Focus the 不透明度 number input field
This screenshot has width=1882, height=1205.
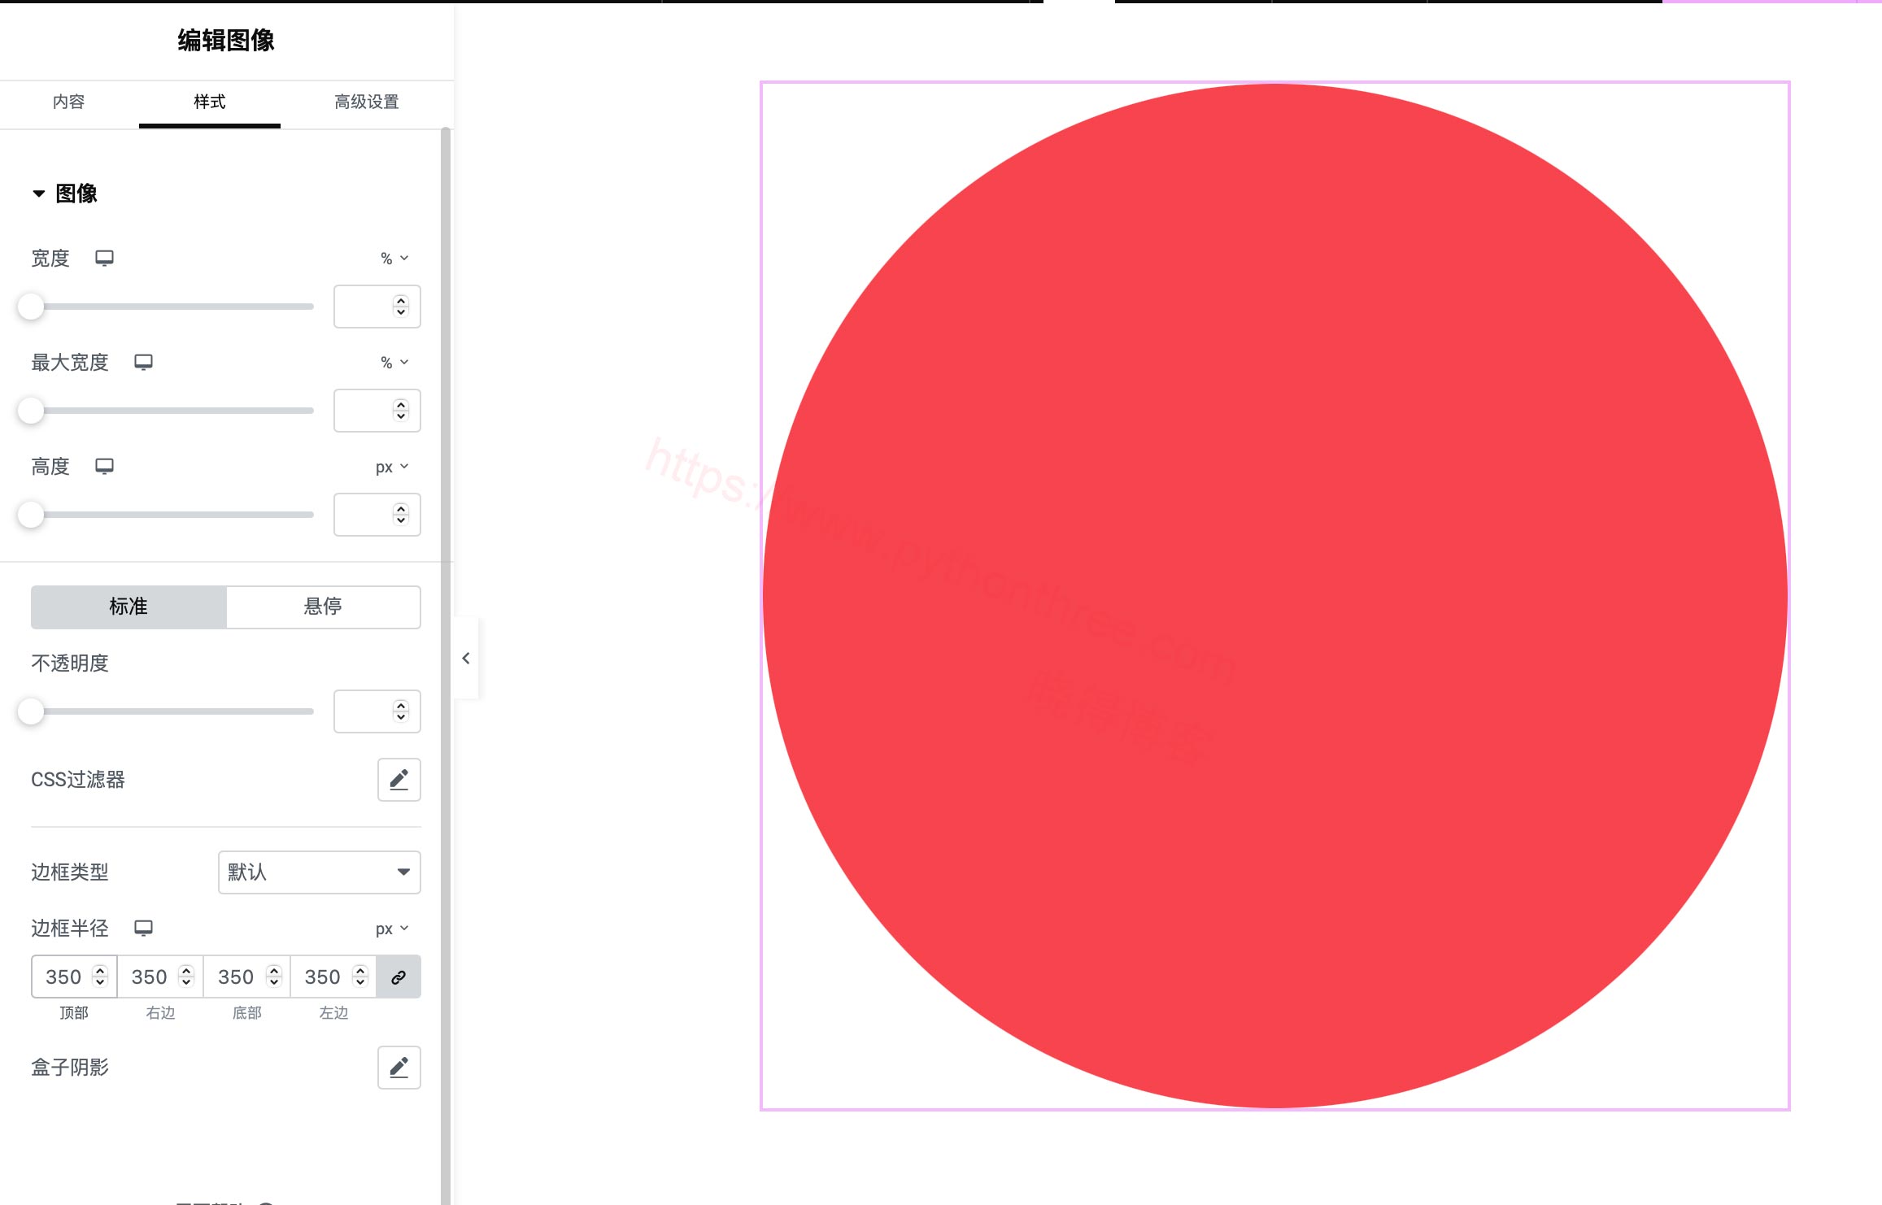pyautogui.click(x=377, y=711)
